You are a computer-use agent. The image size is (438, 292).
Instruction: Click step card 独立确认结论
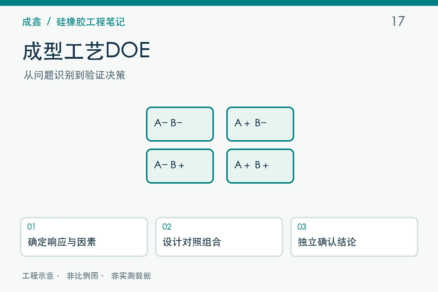(x=354, y=237)
